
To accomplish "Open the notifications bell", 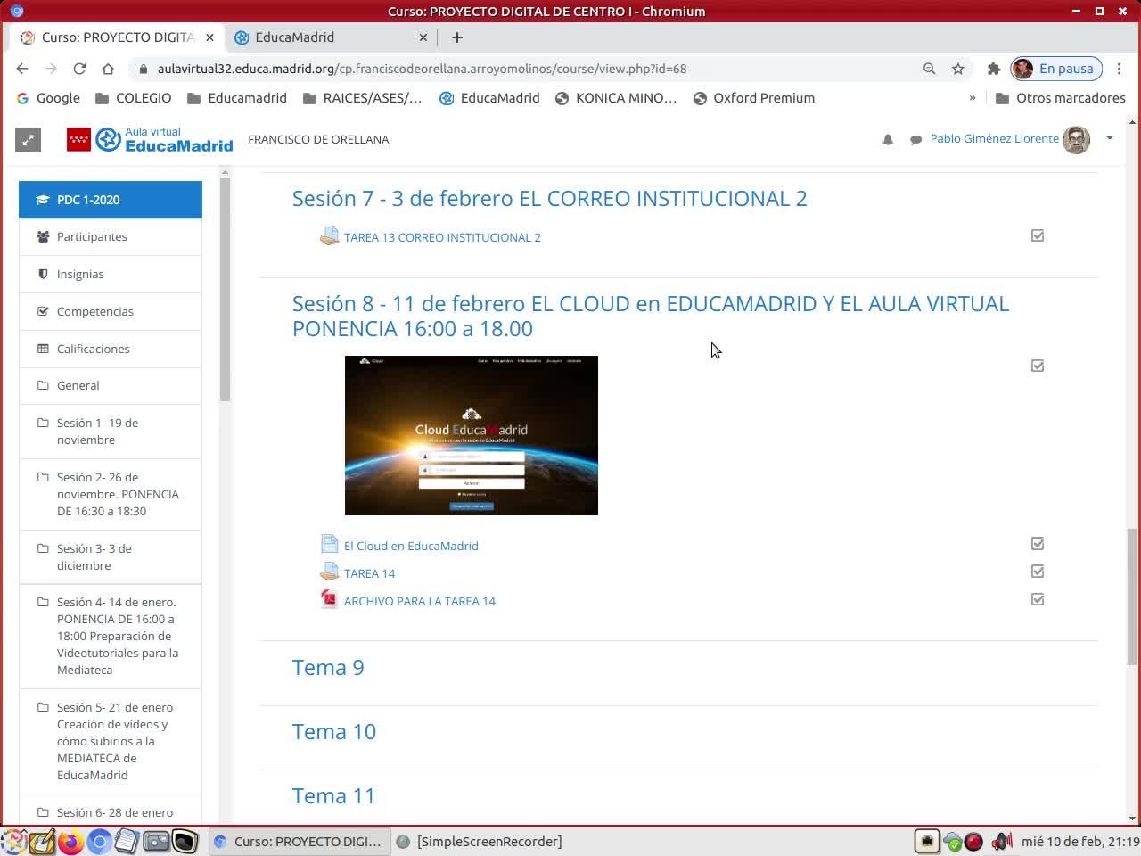I will (x=888, y=139).
